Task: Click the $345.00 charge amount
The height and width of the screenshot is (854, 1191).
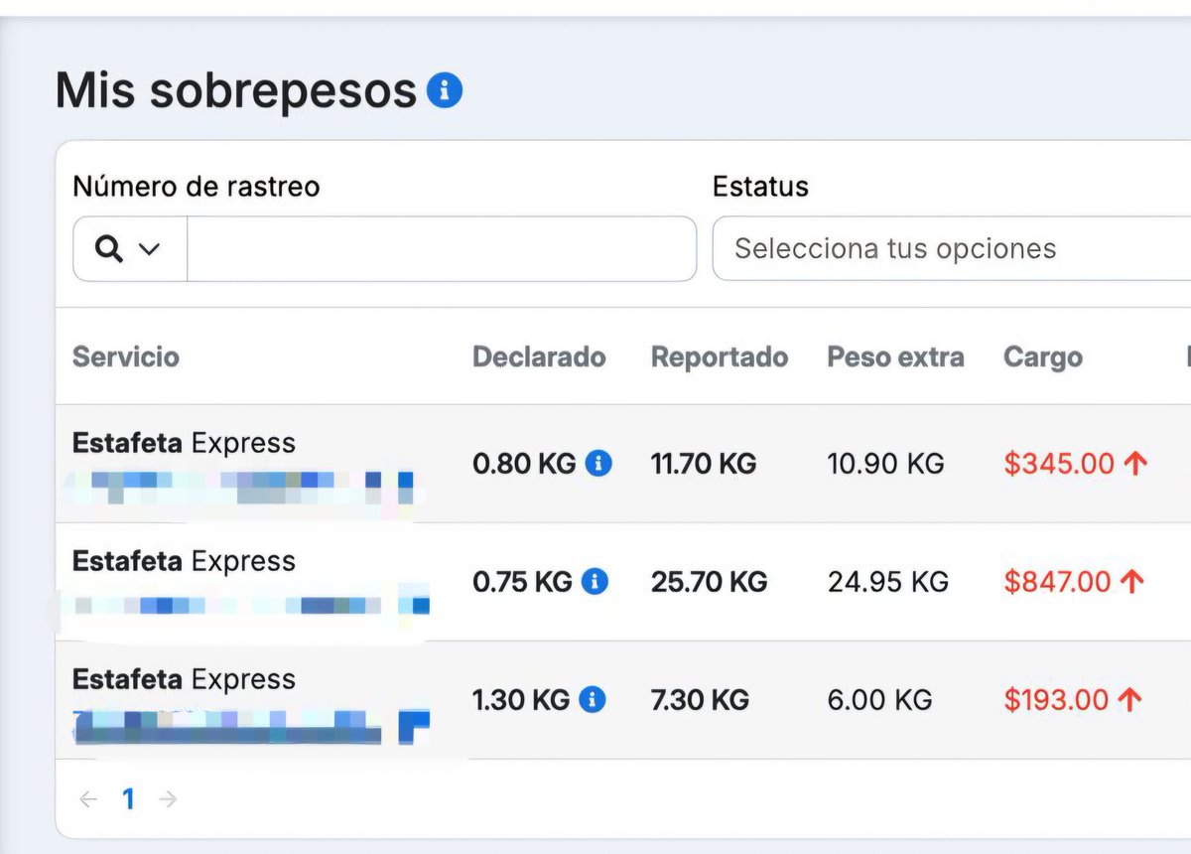Action: pyautogui.click(x=1059, y=463)
